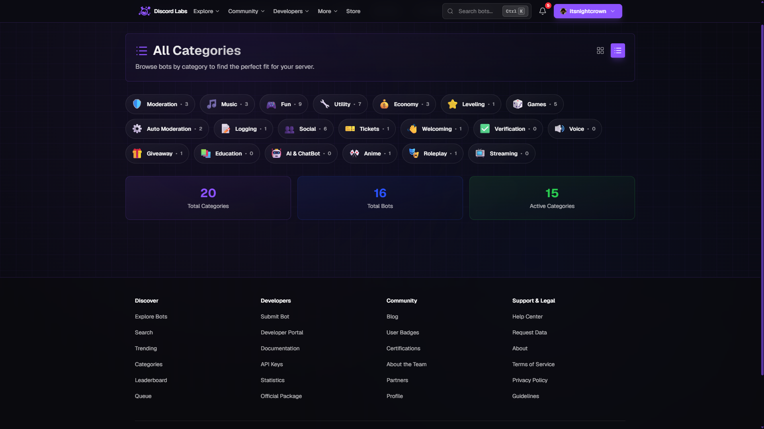Open Queue footer link
The width and height of the screenshot is (764, 429).
143,396
